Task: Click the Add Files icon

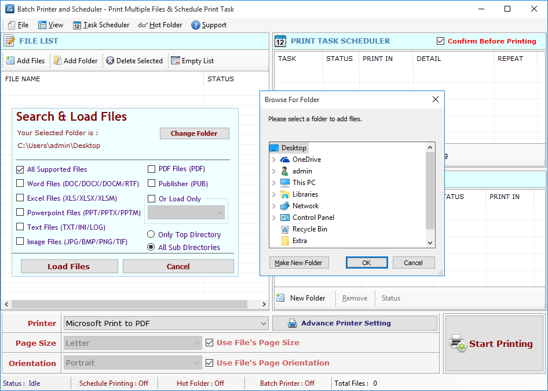Action: 12,60
